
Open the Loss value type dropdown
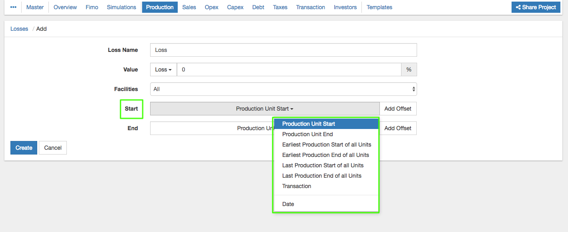point(163,69)
